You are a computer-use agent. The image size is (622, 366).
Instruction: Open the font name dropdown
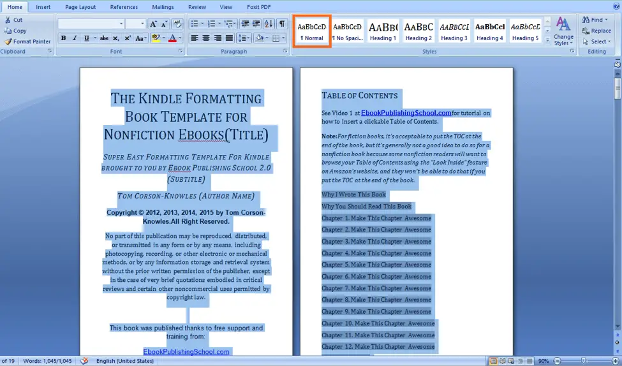point(121,24)
